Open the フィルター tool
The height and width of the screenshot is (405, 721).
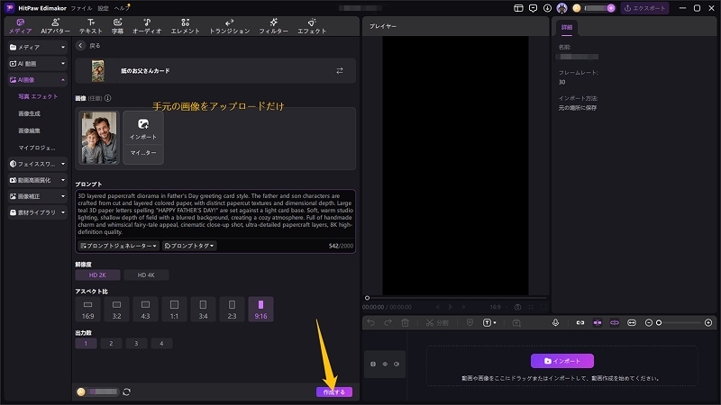[x=274, y=26]
